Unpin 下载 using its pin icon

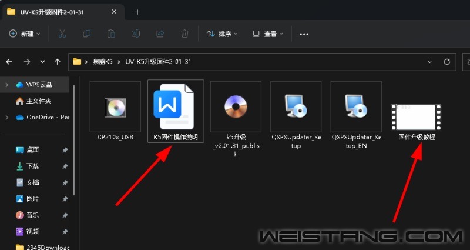pyautogui.click(x=65, y=166)
